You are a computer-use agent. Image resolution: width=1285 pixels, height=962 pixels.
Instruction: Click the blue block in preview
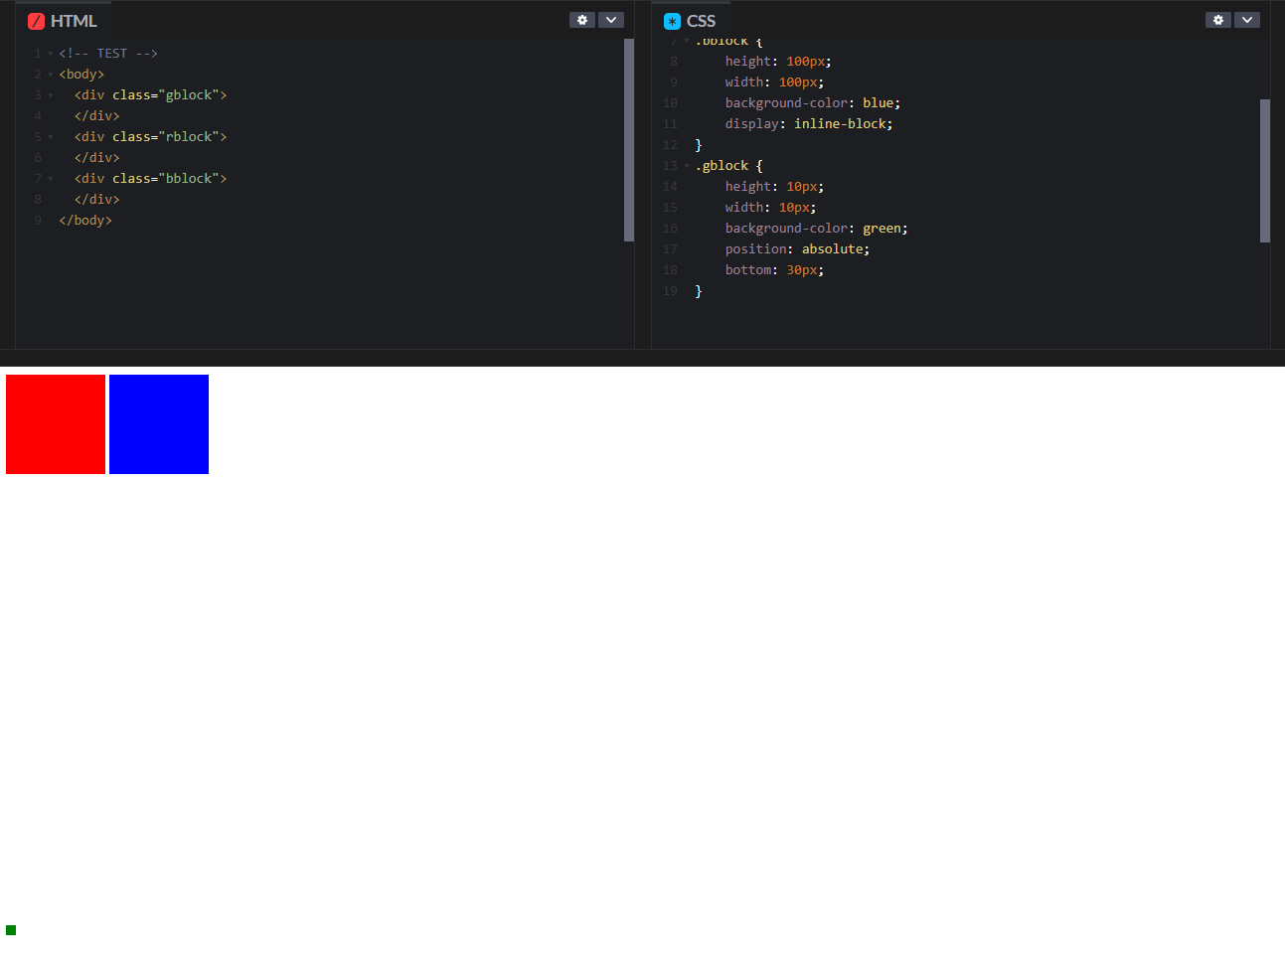159,424
